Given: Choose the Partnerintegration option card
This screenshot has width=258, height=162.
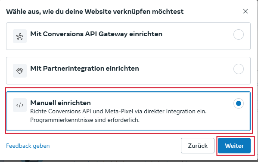Looking at the screenshot, I should click(x=128, y=71).
